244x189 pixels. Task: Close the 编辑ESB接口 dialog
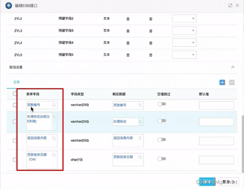(237, 5)
